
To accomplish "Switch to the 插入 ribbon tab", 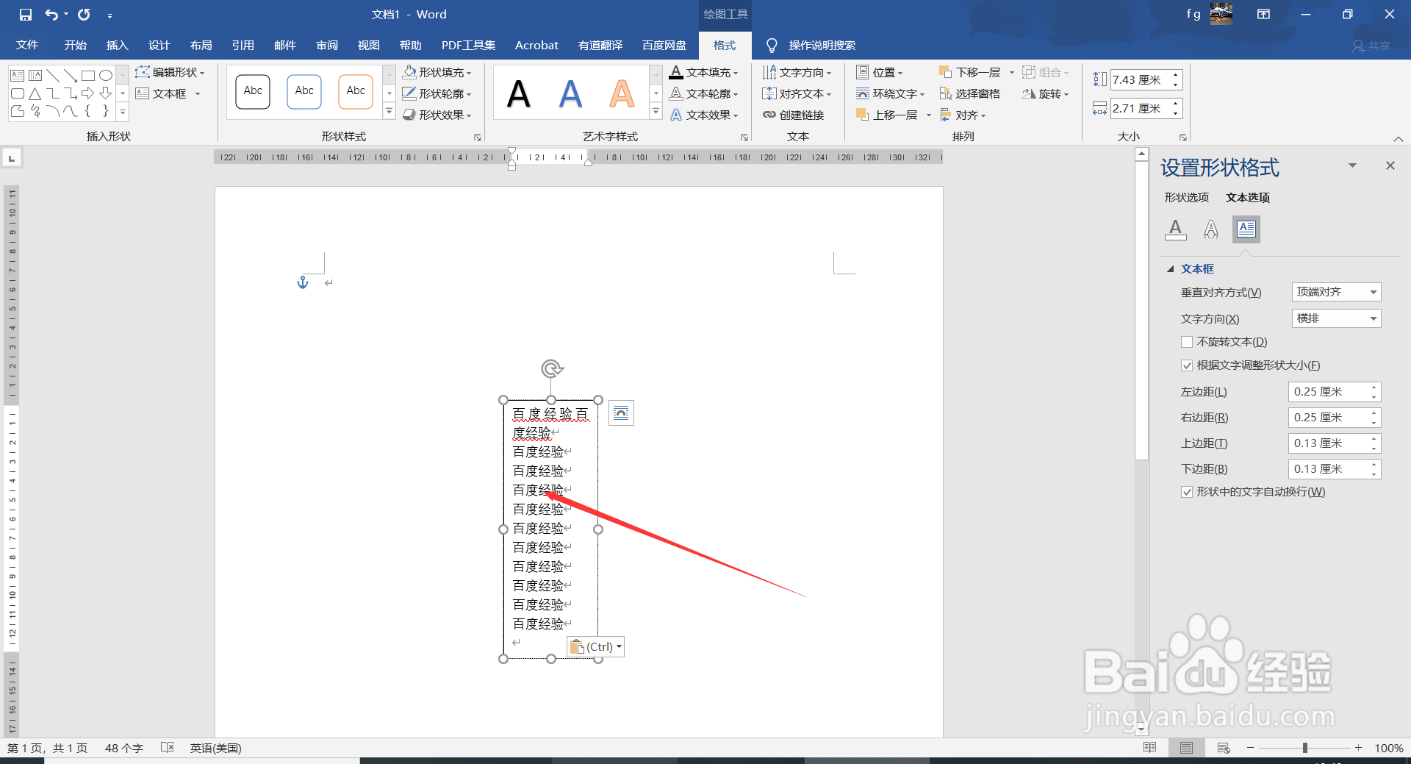I will (117, 45).
